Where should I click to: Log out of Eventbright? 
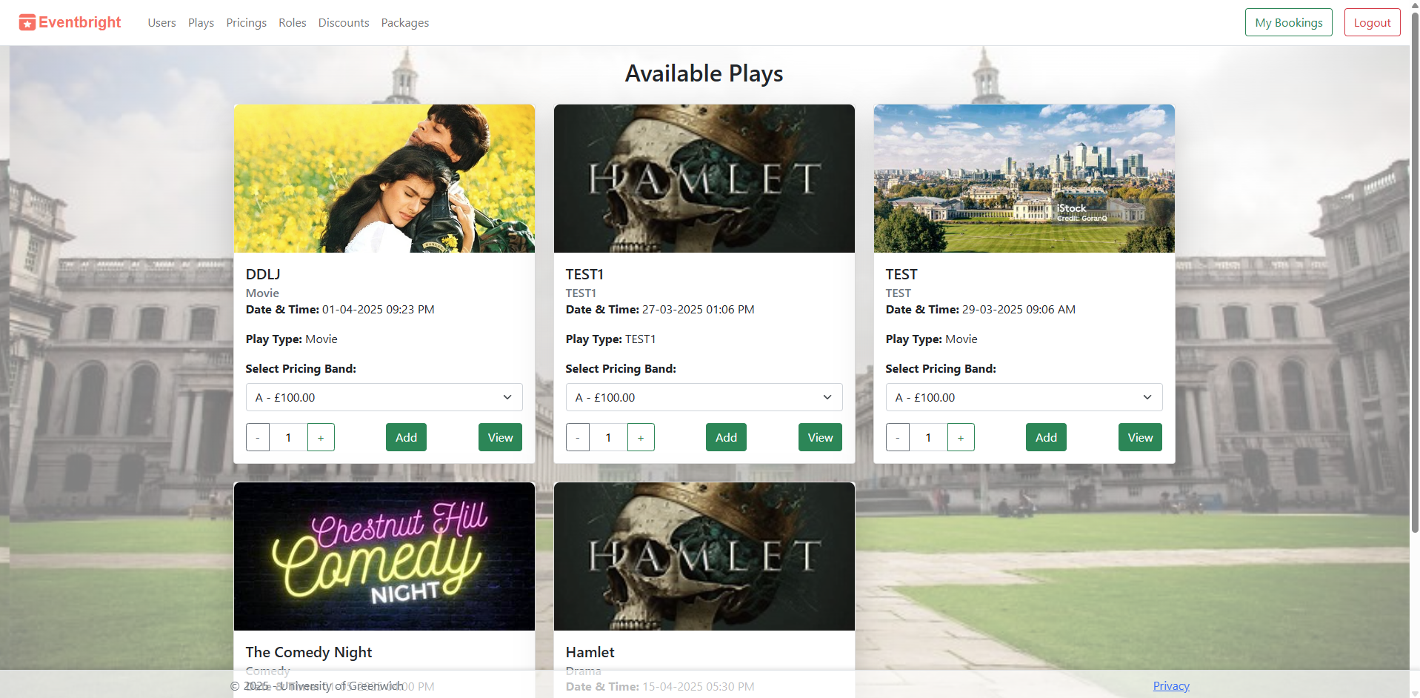tap(1371, 21)
